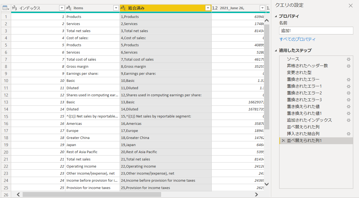Click the vertical scrollbar thumb
Viewport: 359px width, 198px height.
pos(267,76)
